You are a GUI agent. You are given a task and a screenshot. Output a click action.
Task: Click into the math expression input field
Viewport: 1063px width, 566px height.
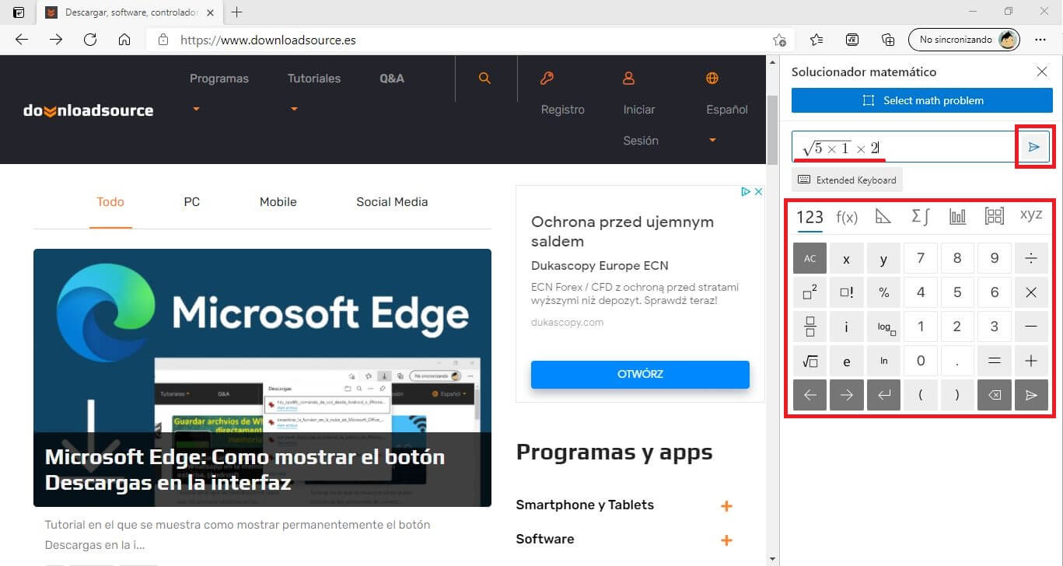(x=904, y=147)
